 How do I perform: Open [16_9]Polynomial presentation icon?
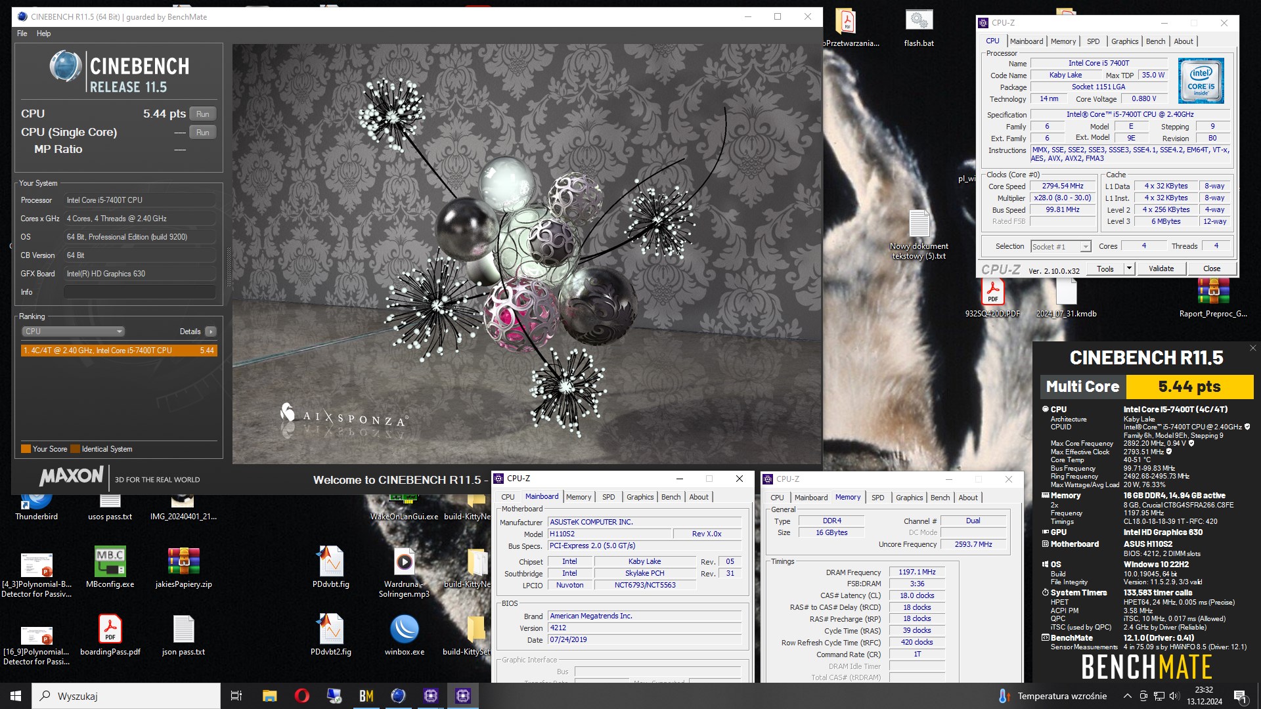[x=36, y=643]
